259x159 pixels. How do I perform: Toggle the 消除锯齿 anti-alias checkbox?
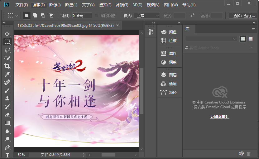(x=97, y=15)
